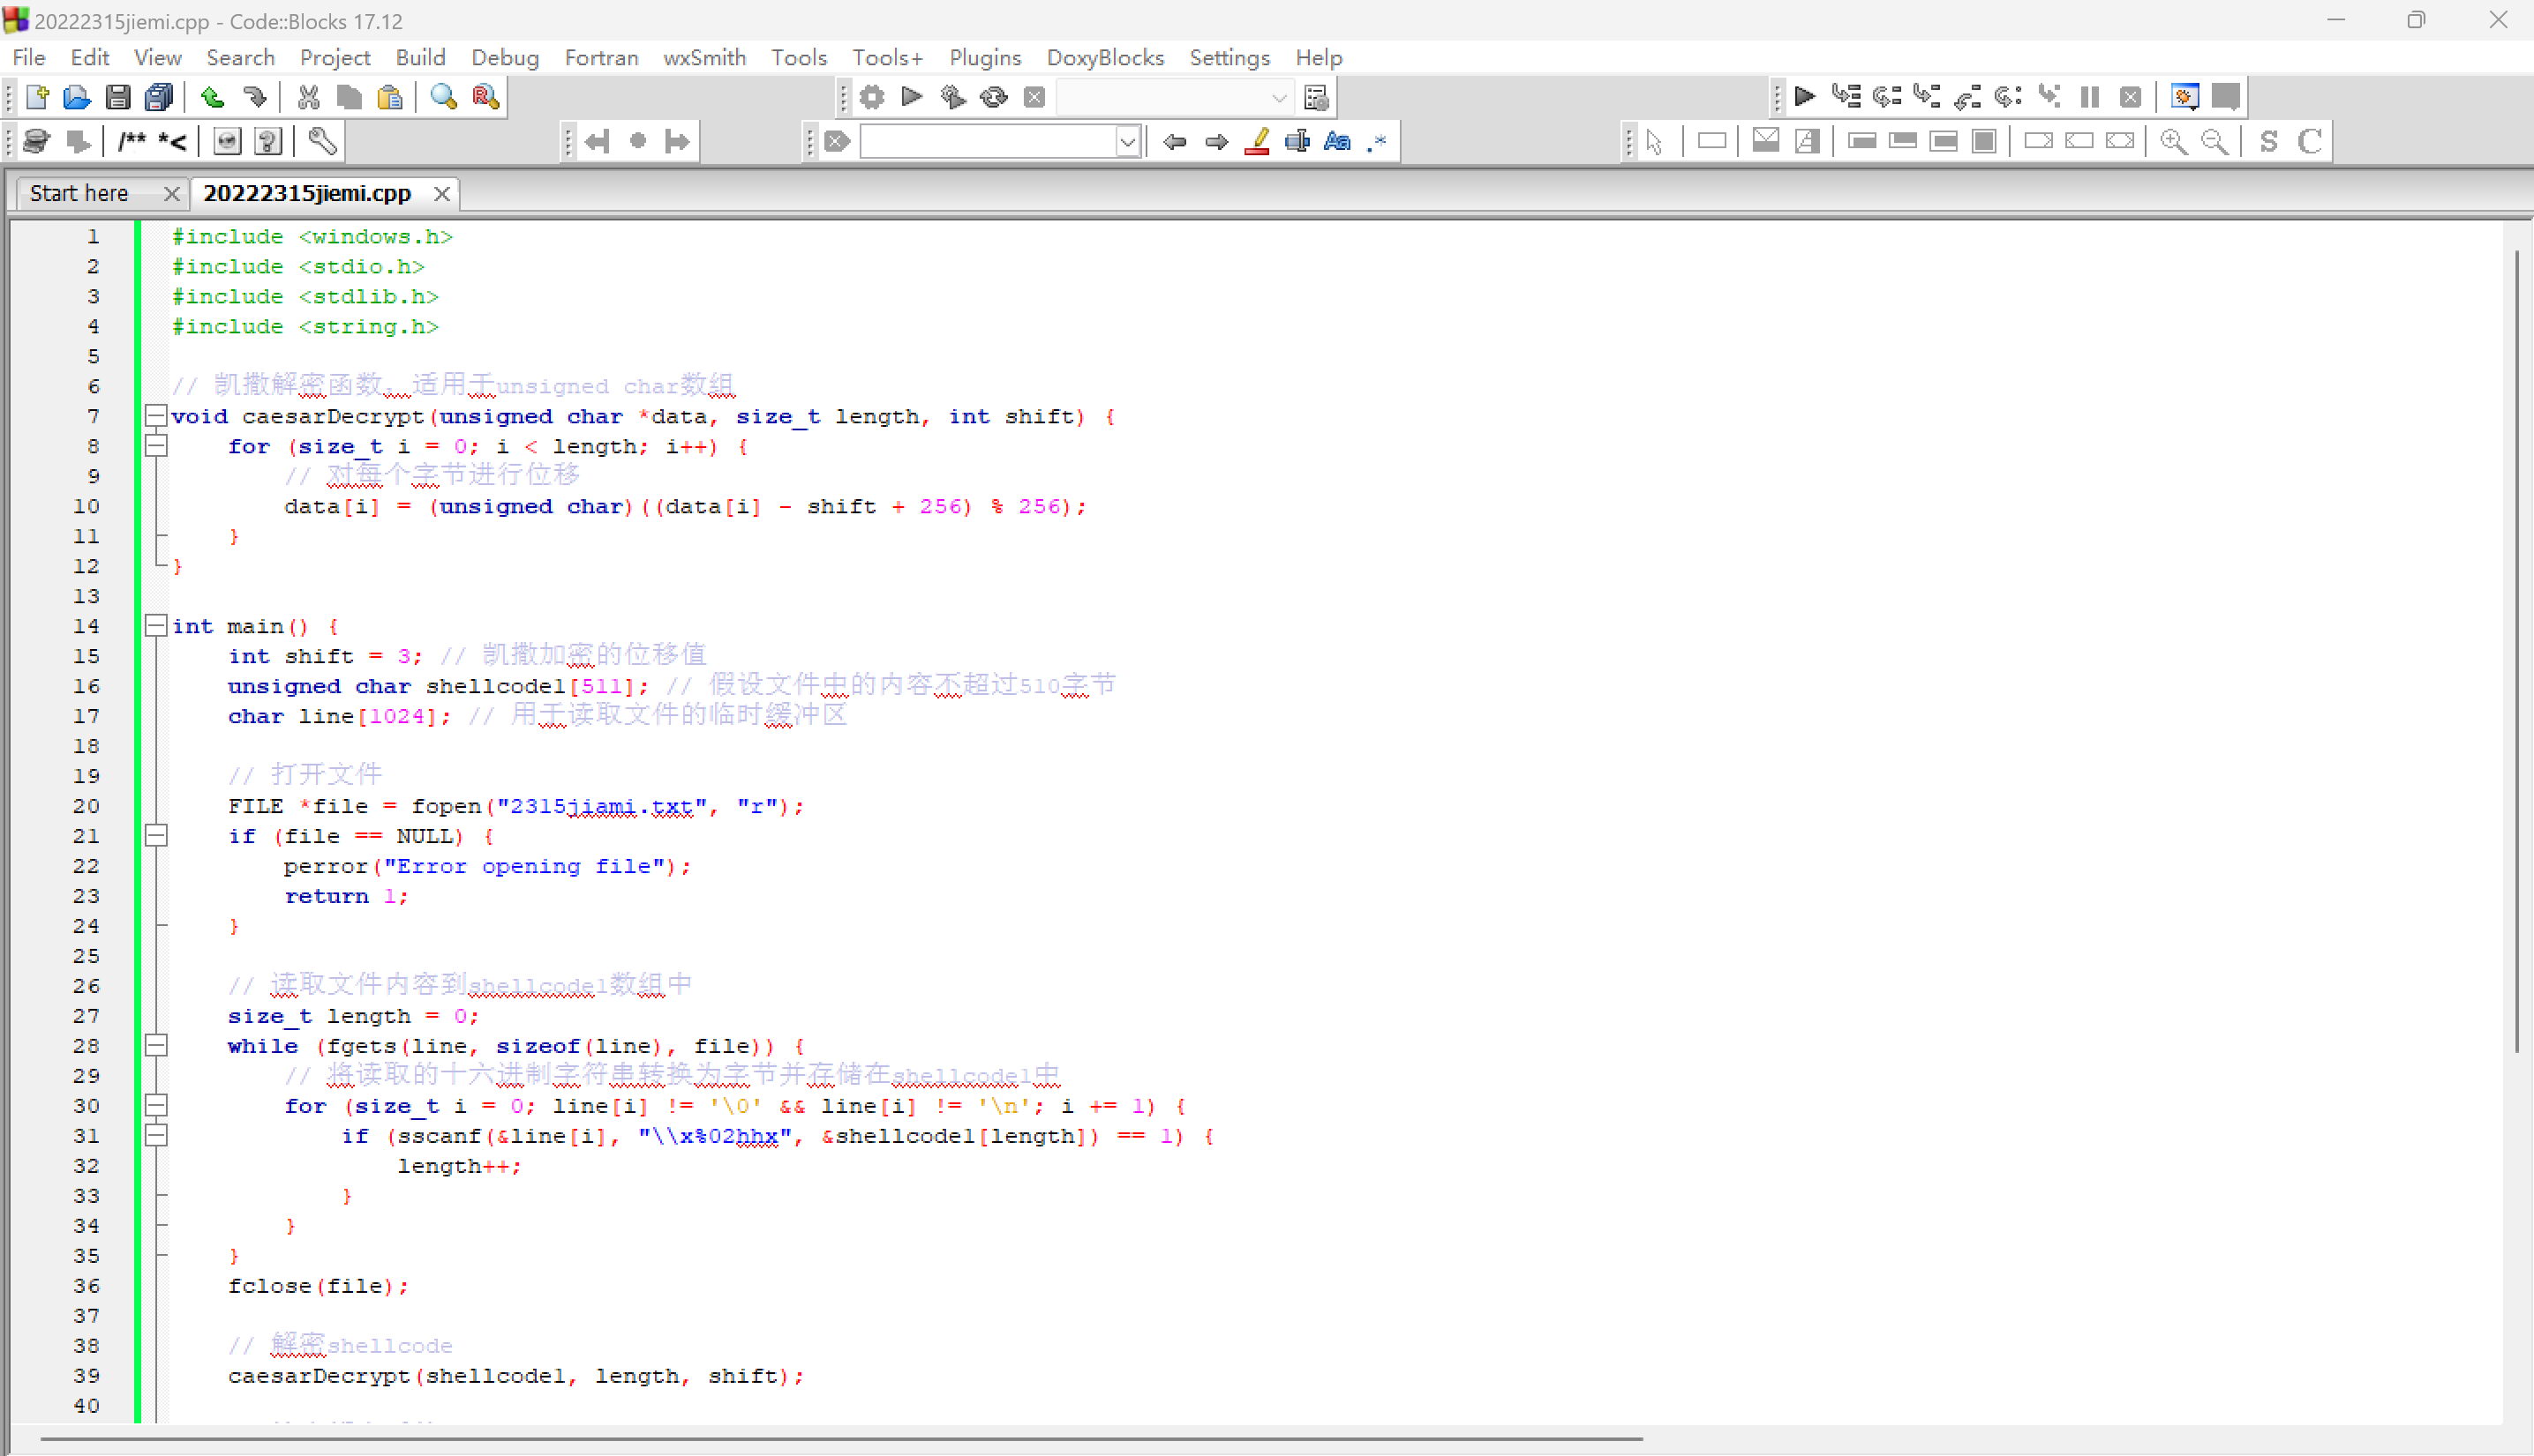Collapse the main function fold marker
The width and height of the screenshot is (2534, 1456).
click(155, 626)
